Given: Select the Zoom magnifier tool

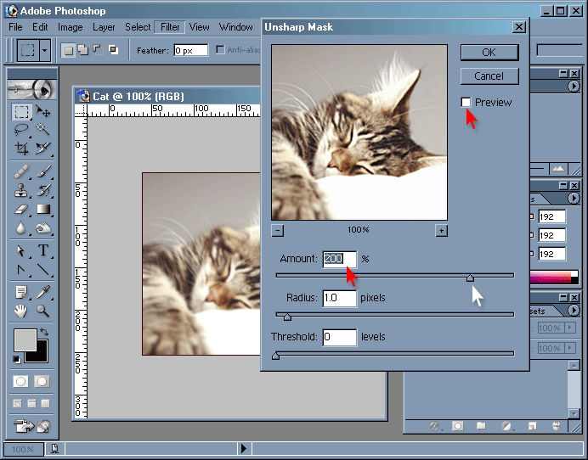Looking at the screenshot, I should tap(43, 311).
